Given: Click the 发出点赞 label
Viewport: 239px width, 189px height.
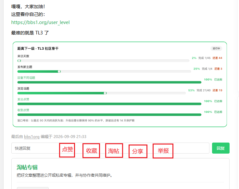Looking at the screenshot, I should tap(23, 99).
